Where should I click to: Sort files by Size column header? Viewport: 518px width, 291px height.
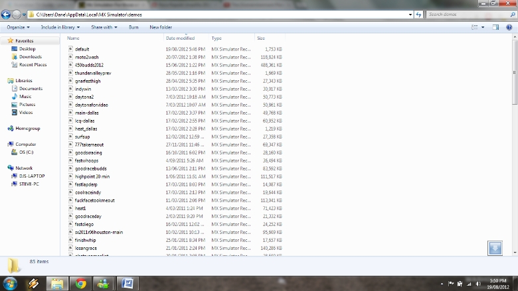pos(261,38)
